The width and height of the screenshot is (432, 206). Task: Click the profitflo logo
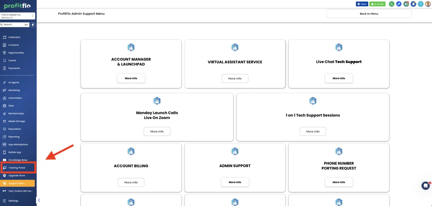pos(17,6)
